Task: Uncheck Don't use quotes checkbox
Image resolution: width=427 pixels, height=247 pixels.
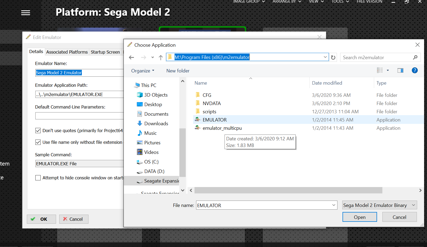Action: click(38, 131)
